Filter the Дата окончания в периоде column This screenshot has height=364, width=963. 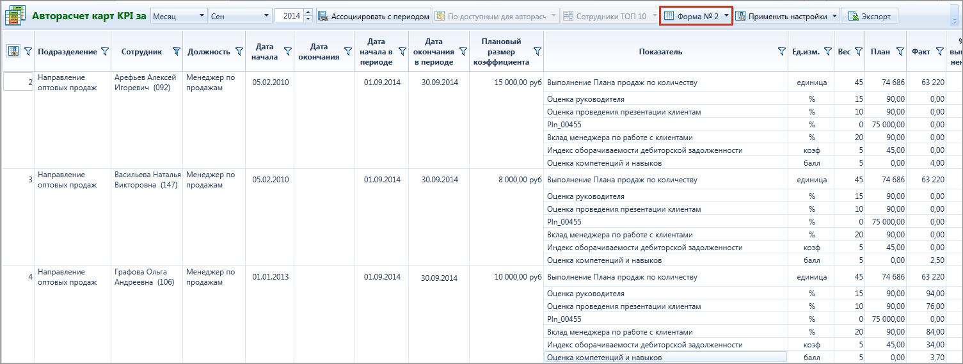[463, 52]
